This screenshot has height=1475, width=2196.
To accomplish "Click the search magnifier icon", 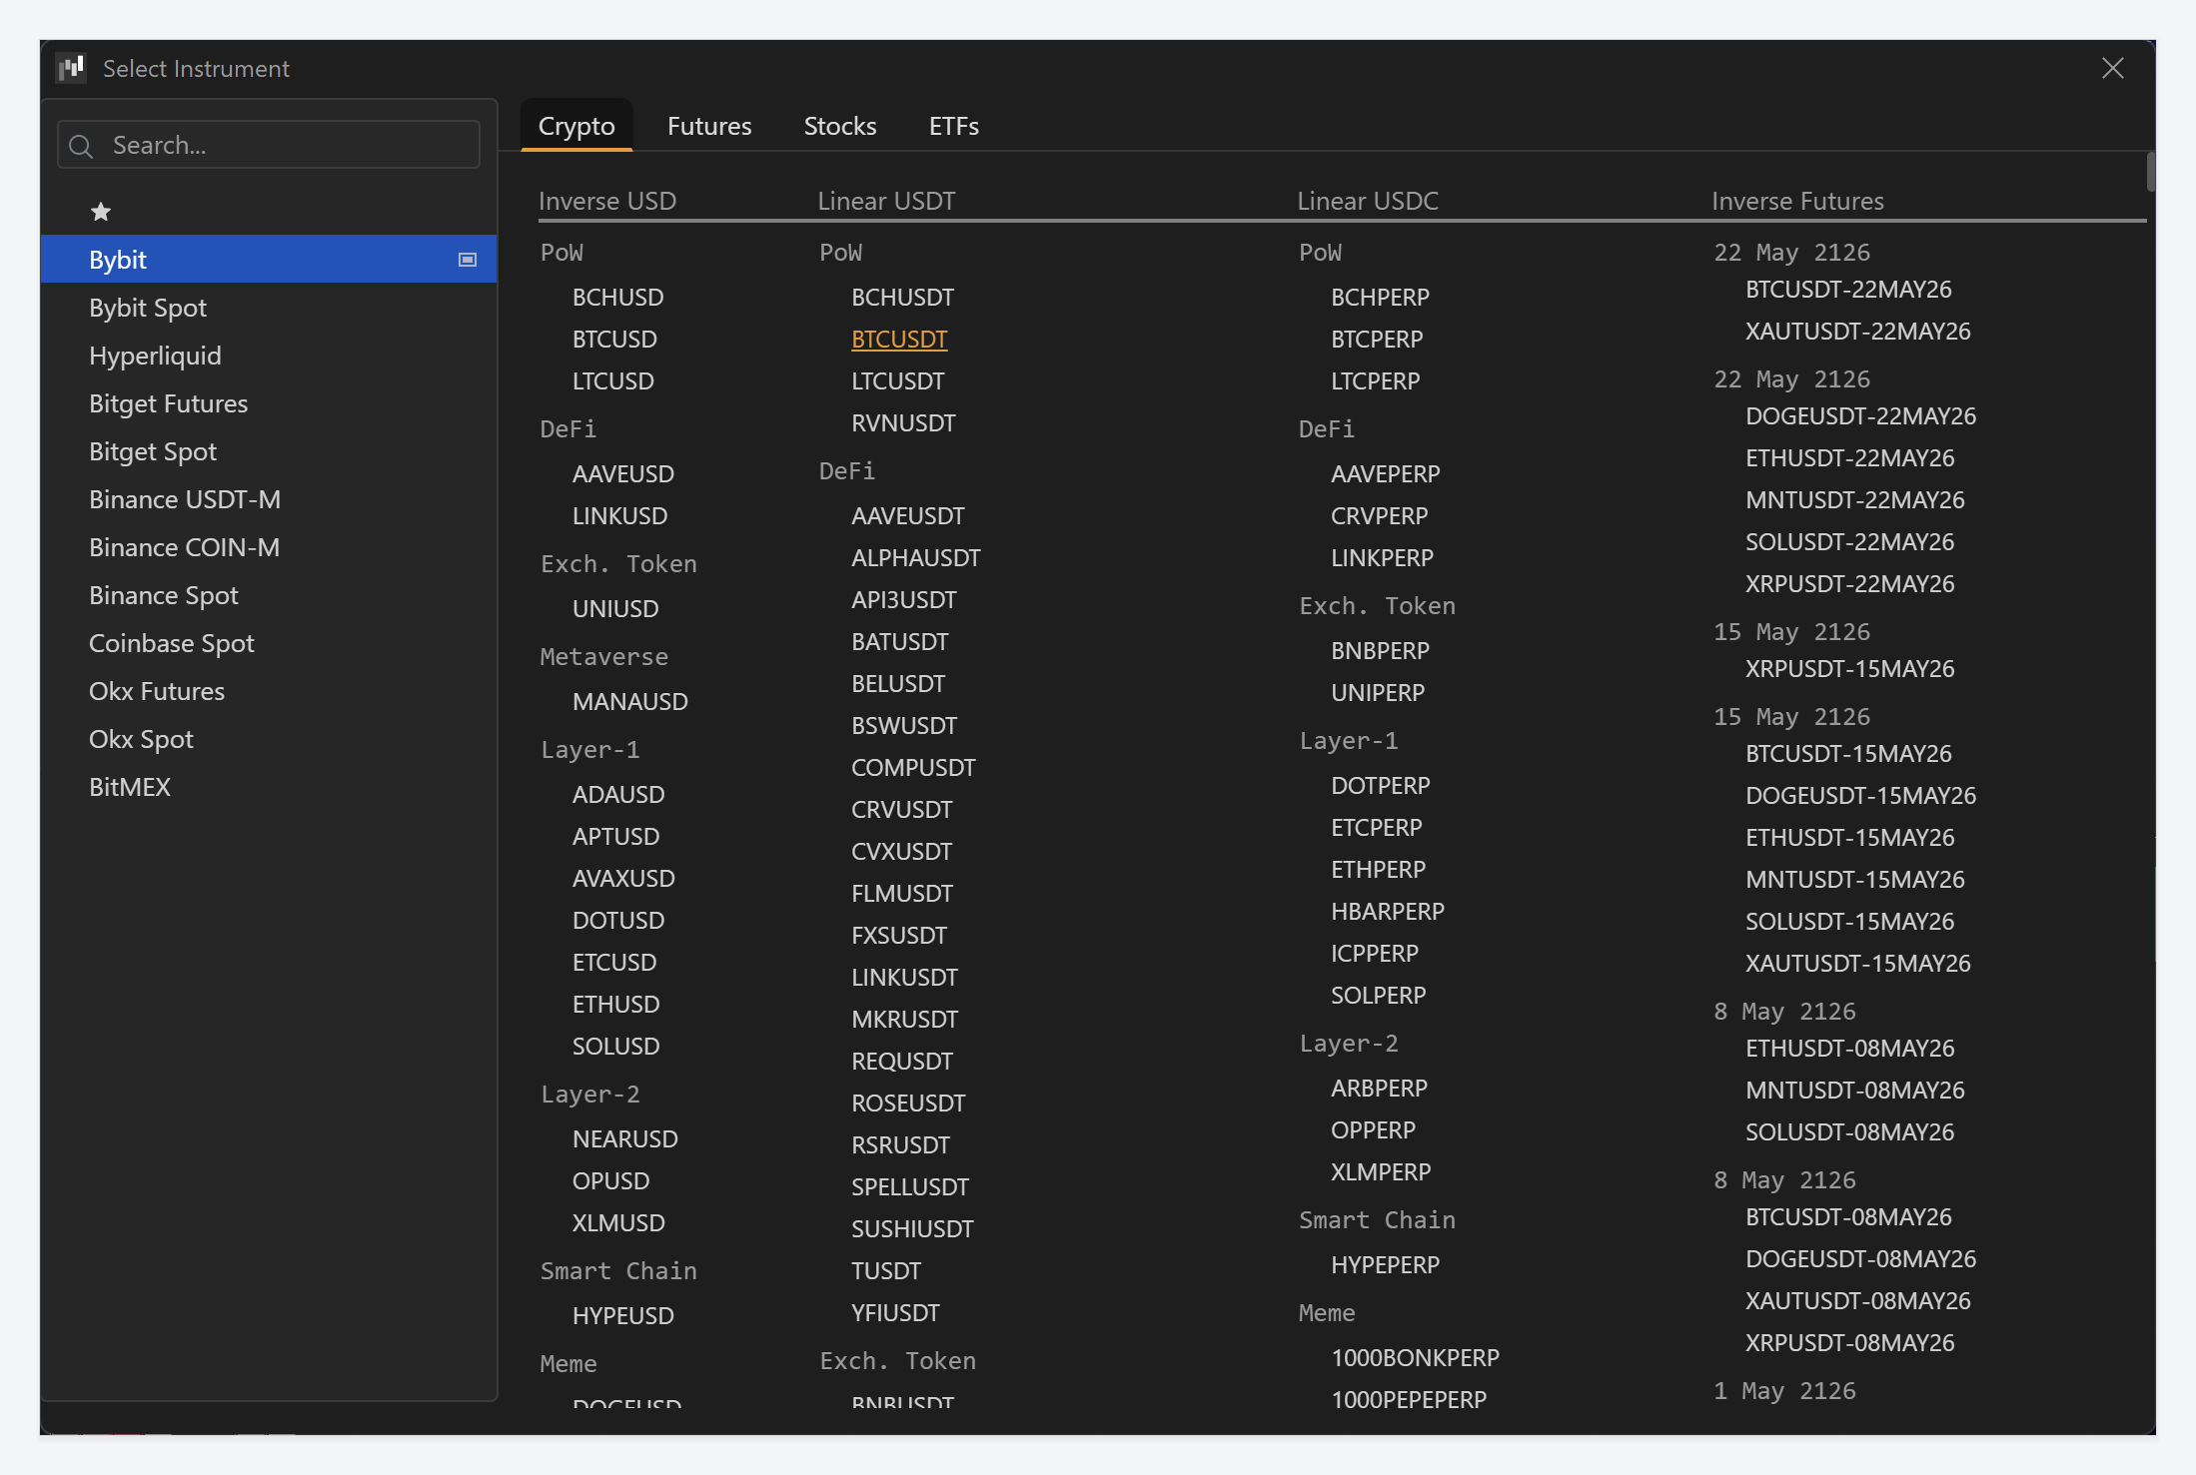I will 81,147.
